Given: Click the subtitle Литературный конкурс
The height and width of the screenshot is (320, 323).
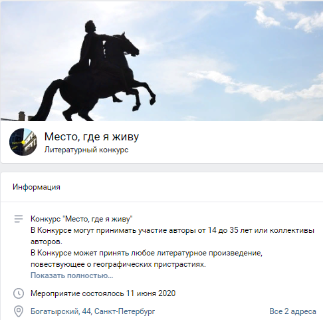Looking at the screenshot, I should pos(86,150).
